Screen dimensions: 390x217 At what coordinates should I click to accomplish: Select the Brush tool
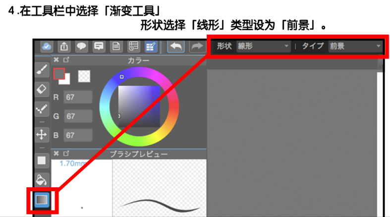pyautogui.click(x=42, y=69)
